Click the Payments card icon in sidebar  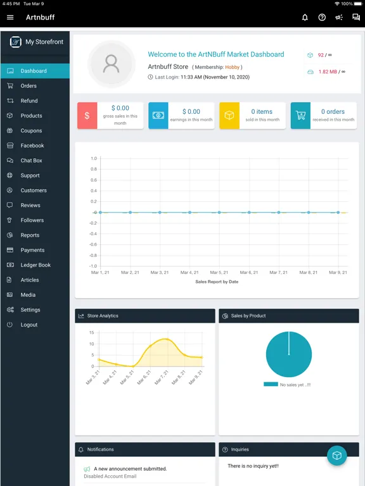(10, 250)
